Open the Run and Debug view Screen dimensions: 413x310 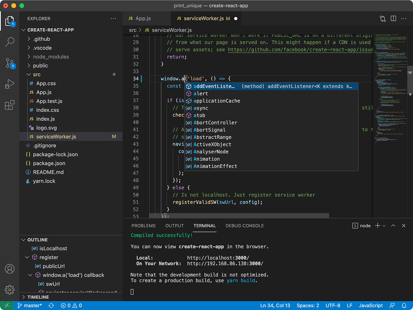click(x=10, y=84)
